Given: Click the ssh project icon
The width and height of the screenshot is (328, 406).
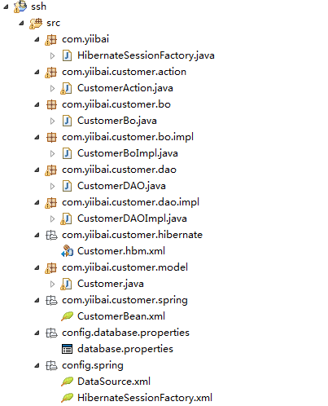Looking at the screenshot, I should (20, 7).
